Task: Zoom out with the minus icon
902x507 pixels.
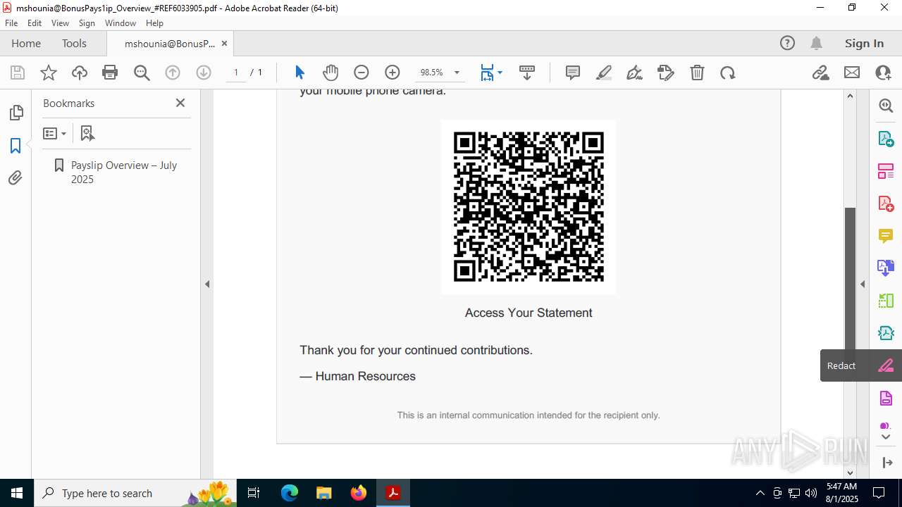Action: coord(362,73)
